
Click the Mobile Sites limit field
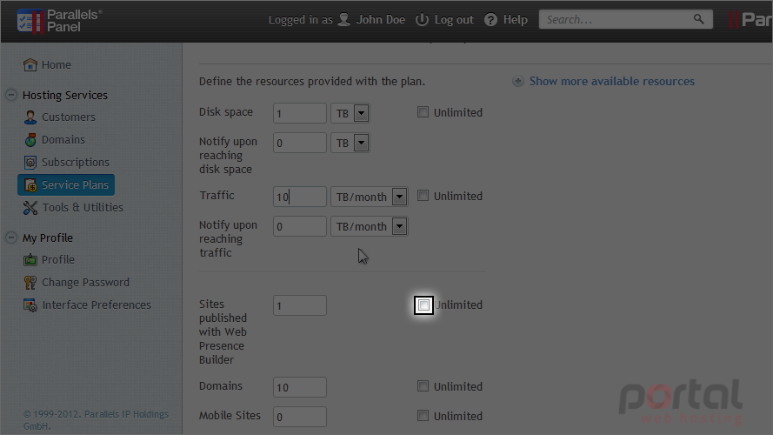coord(300,417)
